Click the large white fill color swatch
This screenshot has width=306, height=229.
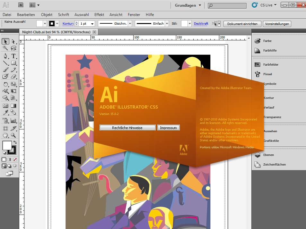(x=7, y=145)
